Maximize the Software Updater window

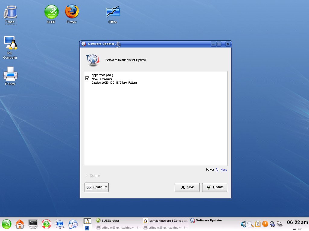[219, 44]
